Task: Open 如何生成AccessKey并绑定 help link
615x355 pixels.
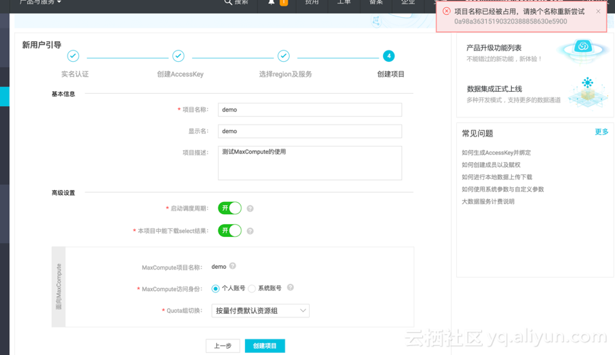Action: coord(496,153)
